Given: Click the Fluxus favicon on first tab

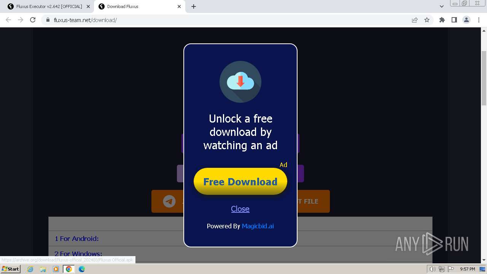Looking at the screenshot, I should click(x=11, y=6).
